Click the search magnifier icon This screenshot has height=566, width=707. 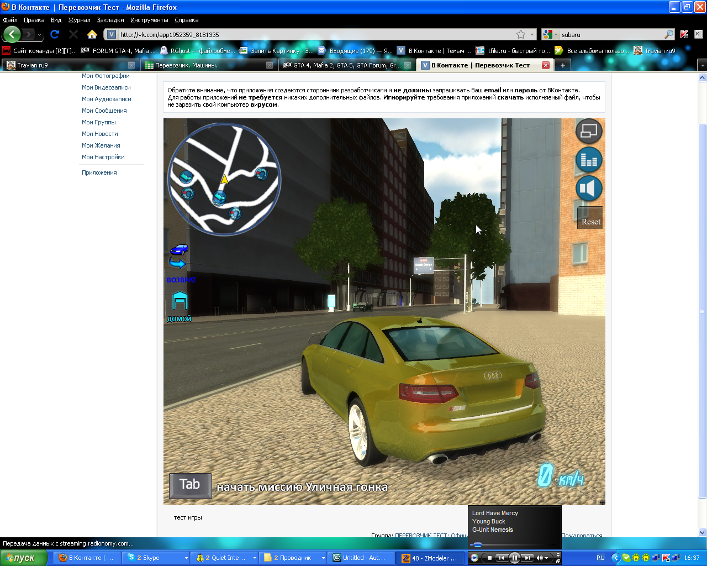[669, 34]
